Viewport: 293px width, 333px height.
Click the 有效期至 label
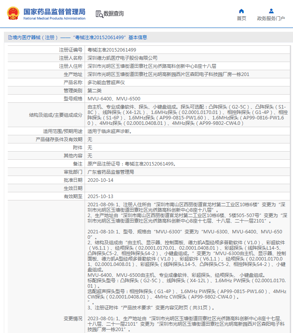(x=73, y=197)
